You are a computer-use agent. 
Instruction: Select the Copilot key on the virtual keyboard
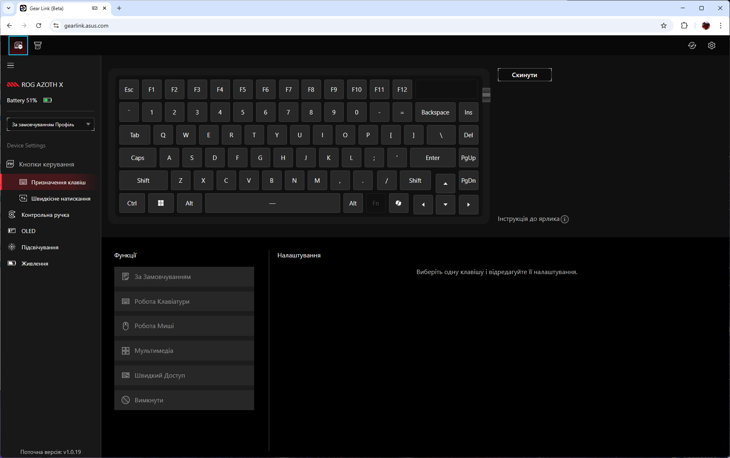point(399,203)
